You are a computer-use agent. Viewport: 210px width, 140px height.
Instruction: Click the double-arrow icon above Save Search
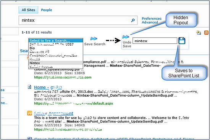click(x=94, y=38)
